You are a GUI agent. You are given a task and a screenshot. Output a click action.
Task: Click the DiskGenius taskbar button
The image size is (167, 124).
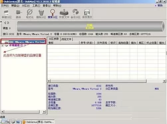click(39, 122)
